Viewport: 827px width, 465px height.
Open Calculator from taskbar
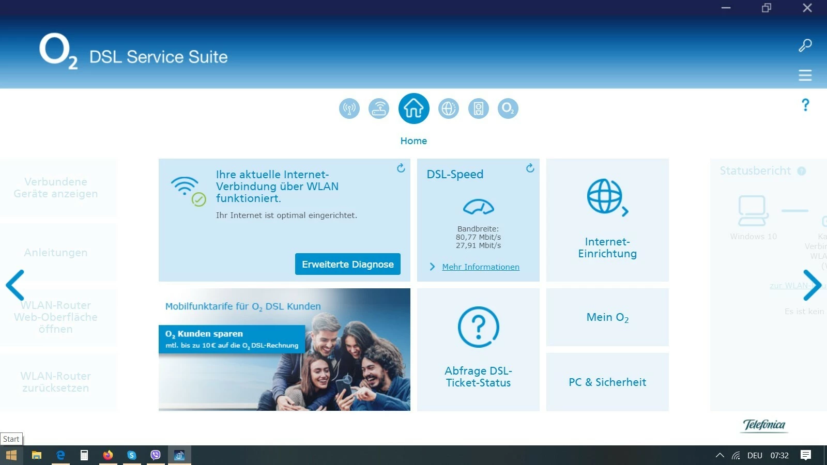click(84, 455)
